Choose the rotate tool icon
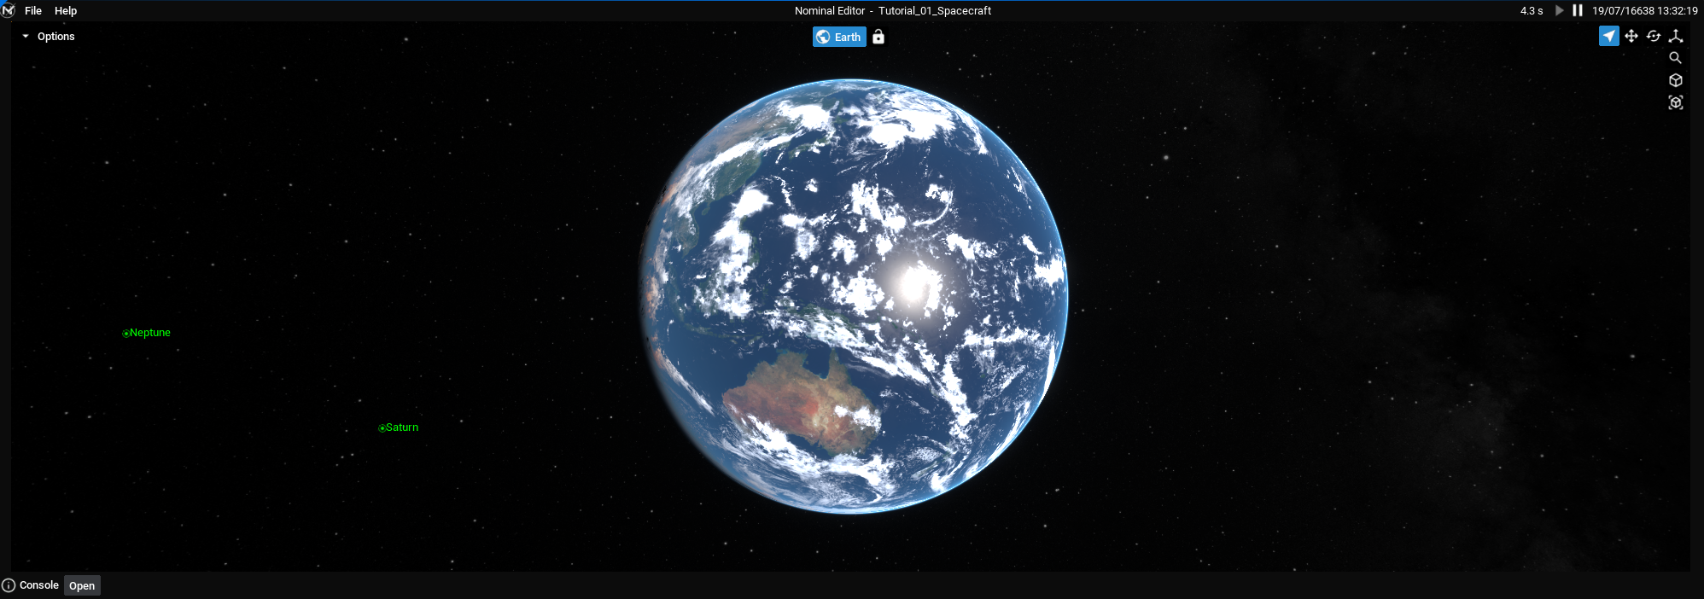The height and width of the screenshot is (599, 1704). [x=1653, y=36]
